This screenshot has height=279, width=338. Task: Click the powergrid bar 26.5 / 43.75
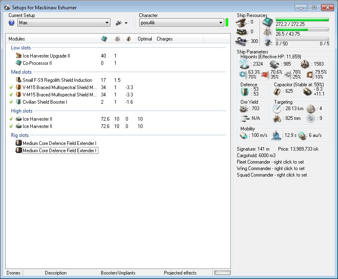(302, 29)
